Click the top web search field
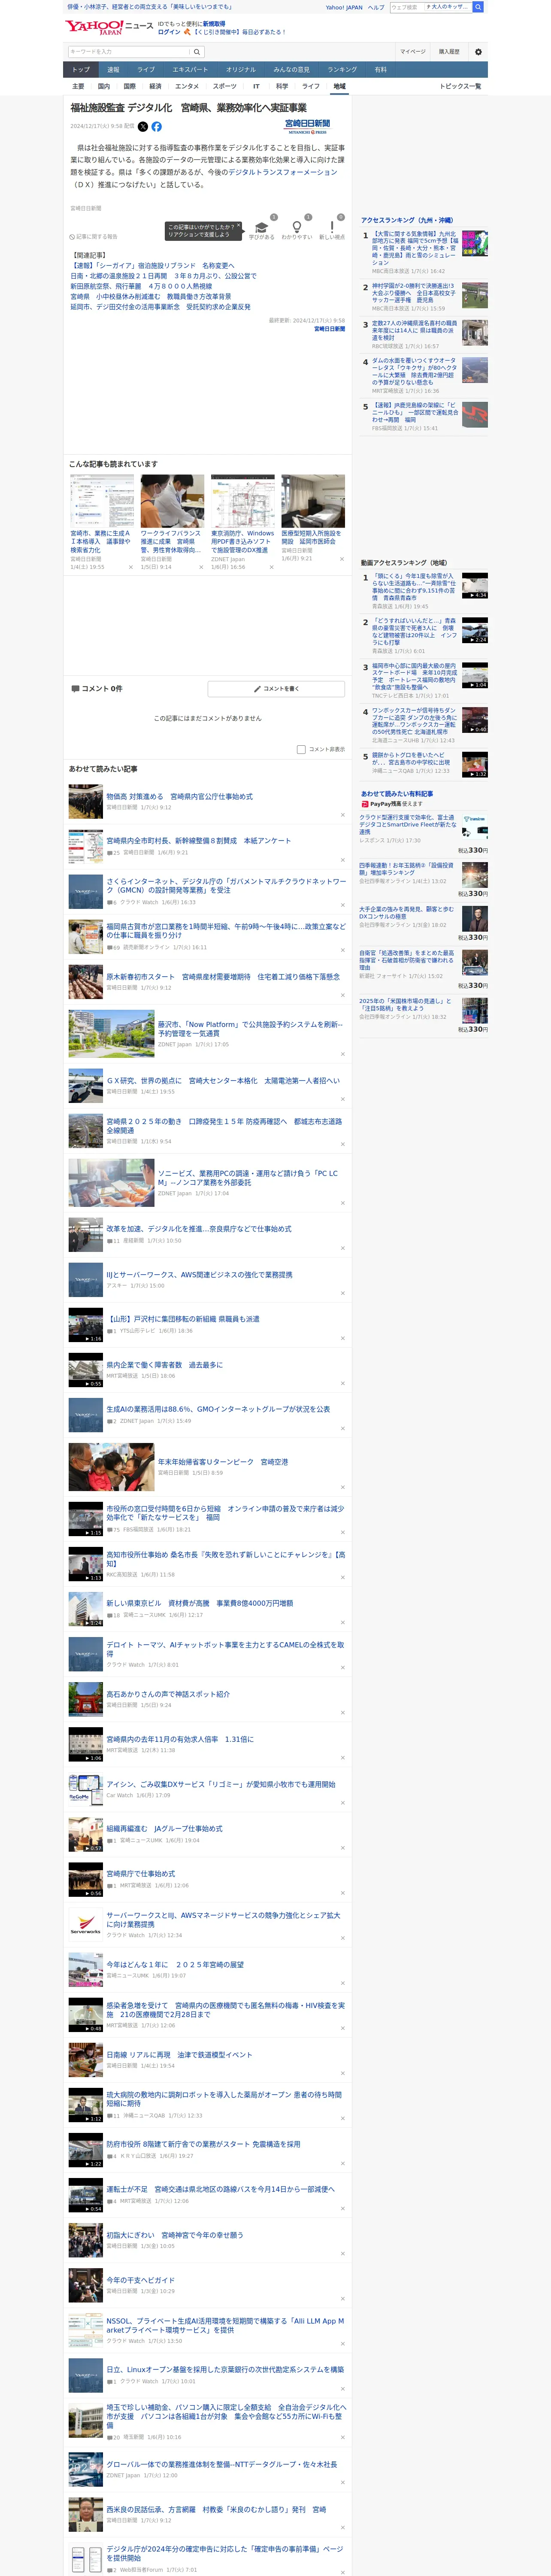Viewport: 551px width, 2576px height. 406,7
